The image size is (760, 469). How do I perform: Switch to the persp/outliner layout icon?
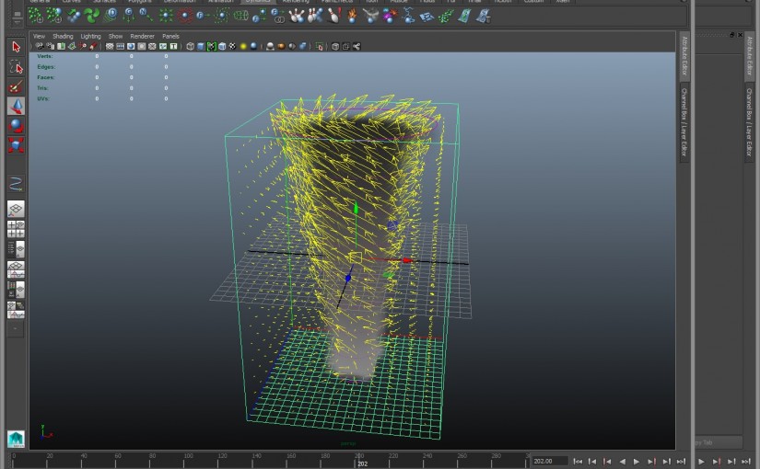click(16, 249)
